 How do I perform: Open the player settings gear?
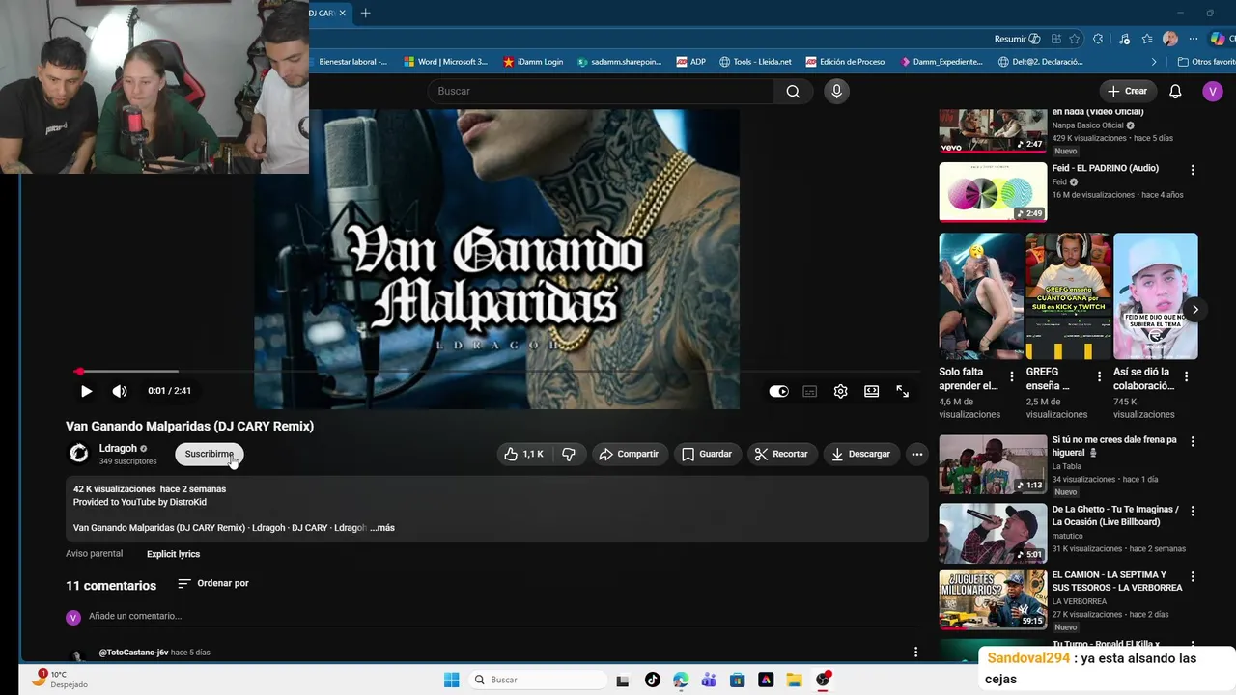pos(841,391)
